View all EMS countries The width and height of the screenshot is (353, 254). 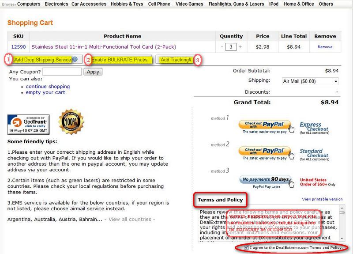(130, 219)
